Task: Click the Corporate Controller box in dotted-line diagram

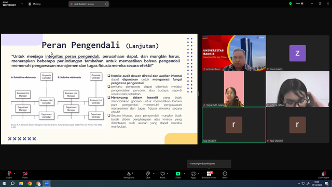Action: pyautogui.click(x=47, y=76)
